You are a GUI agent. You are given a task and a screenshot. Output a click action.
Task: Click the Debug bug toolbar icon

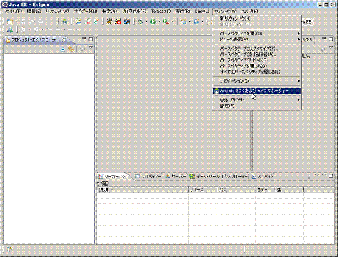click(141, 21)
